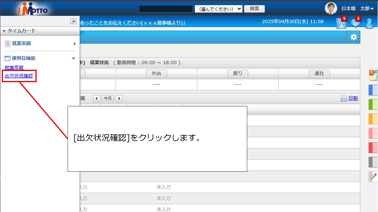The width and height of the screenshot is (378, 212).
Task: Click the blue user presence icon
Action: coord(369,24)
